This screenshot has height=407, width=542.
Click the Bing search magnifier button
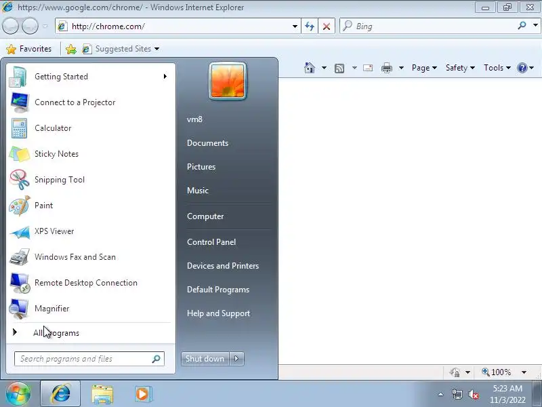tap(522, 26)
